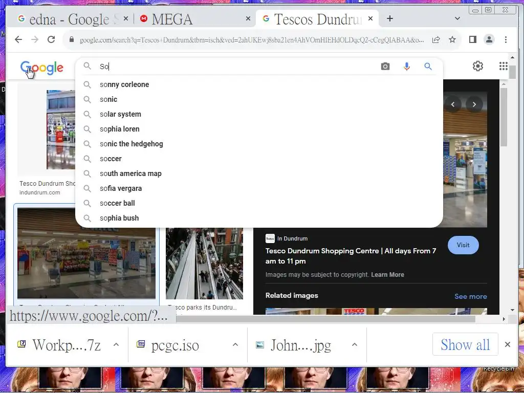Expand options for pcgc.iso download
Image resolution: width=524 pixels, height=393 pixels.
[235, 344]
